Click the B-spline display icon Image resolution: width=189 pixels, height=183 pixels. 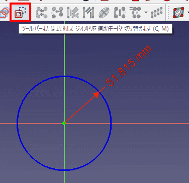(179, 13)
